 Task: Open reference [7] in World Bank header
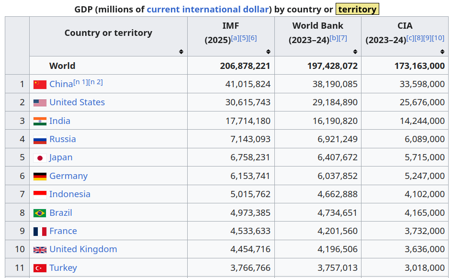[343, 38]
